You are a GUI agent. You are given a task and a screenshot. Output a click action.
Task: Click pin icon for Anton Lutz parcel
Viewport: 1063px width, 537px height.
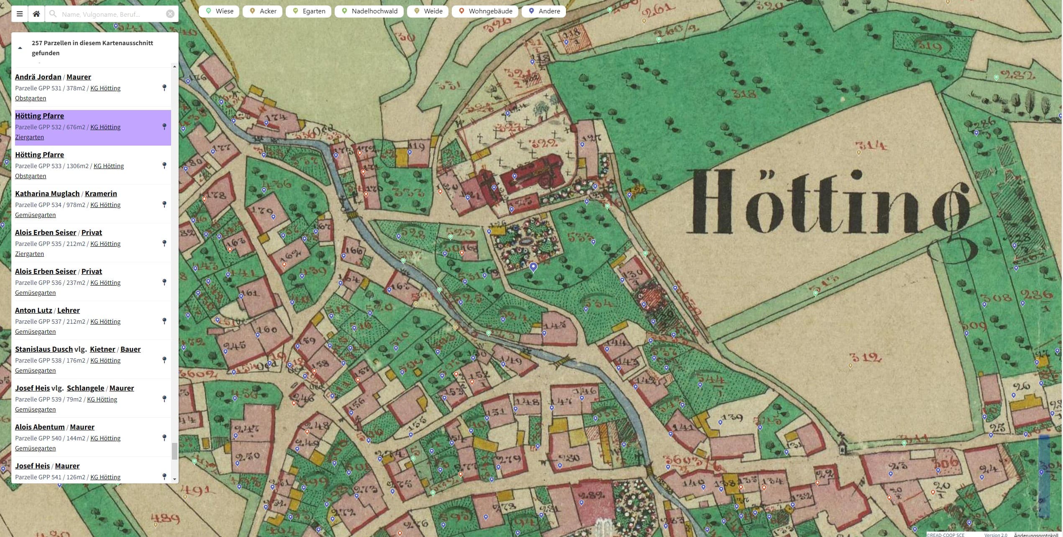(164, 321)
